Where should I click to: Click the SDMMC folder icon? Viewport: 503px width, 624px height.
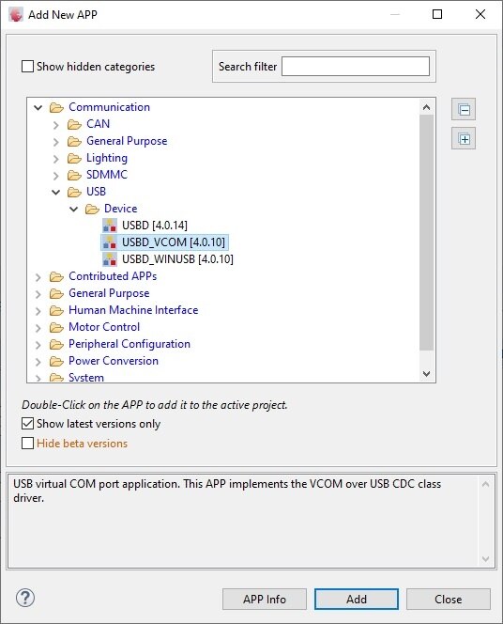coord(74,175)
